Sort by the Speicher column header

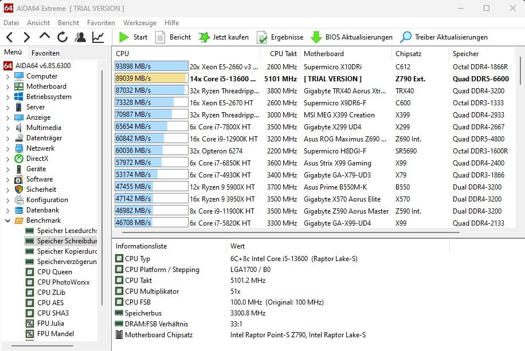coord(481,53)
